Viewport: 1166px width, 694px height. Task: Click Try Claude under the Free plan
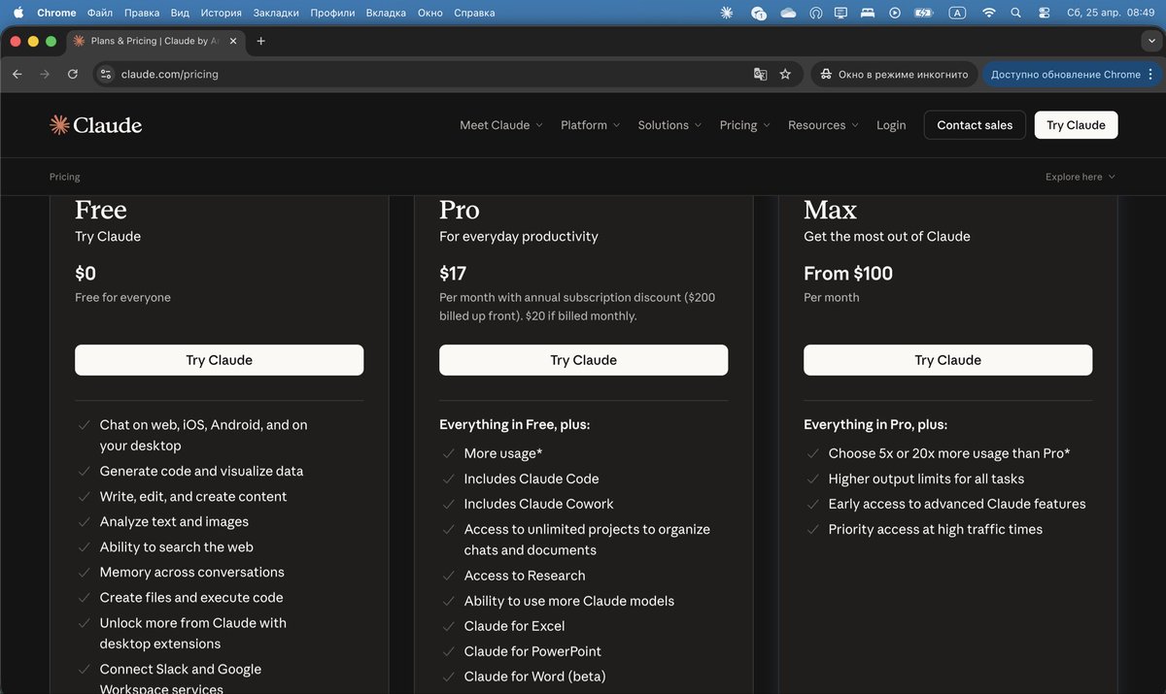pyautogui.click(x=220, y=360)
